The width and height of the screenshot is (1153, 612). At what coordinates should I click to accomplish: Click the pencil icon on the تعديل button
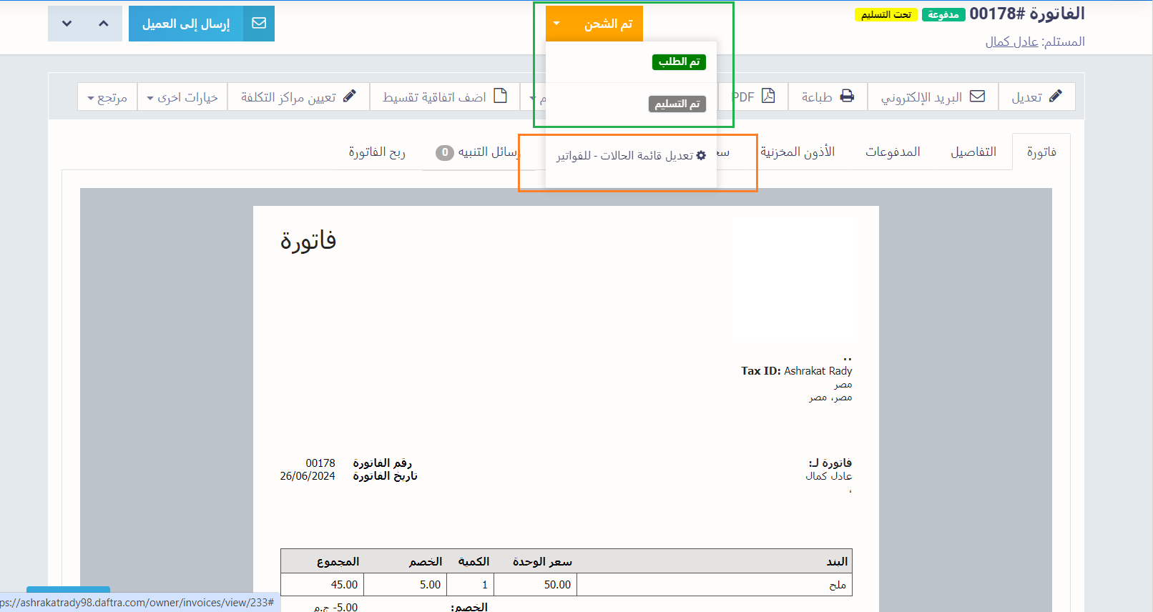(x=1056, y=97)
